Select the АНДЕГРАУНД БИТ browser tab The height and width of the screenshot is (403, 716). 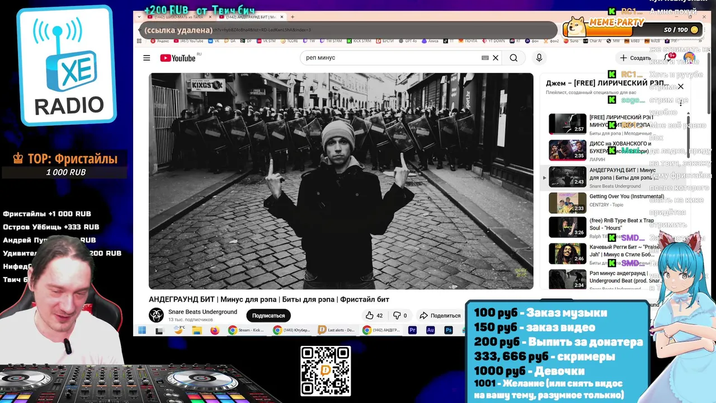pyautogui.click(x=252, y=17)
